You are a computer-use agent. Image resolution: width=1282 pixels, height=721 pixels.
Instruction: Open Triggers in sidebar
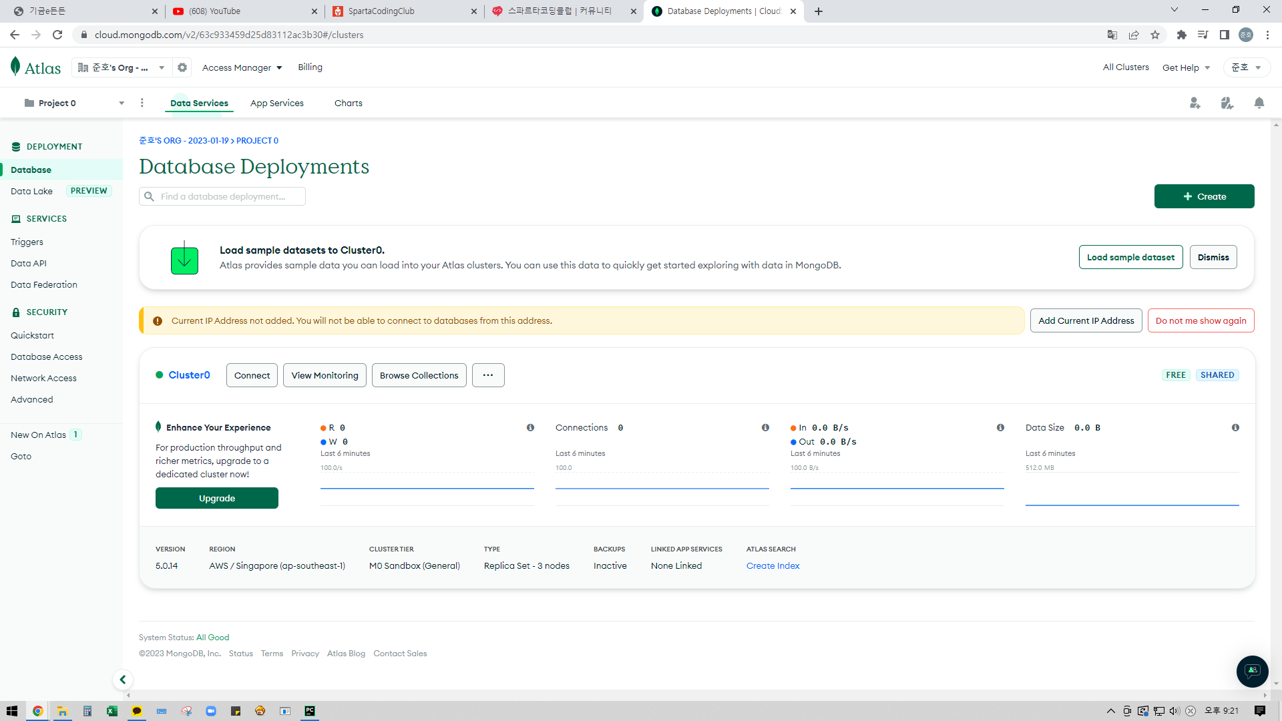coord(27,242)
